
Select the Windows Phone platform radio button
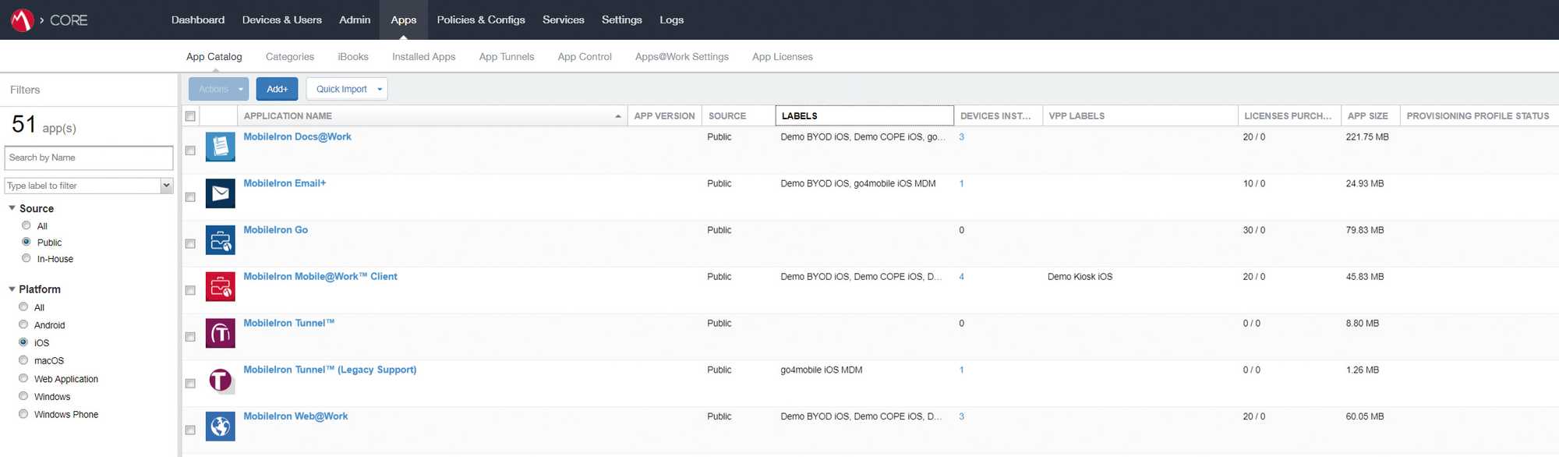[x=23, y=414]
